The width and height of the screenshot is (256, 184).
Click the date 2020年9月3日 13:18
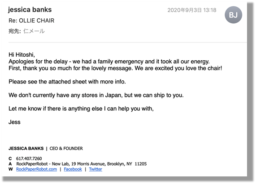[x=192, y=10]
